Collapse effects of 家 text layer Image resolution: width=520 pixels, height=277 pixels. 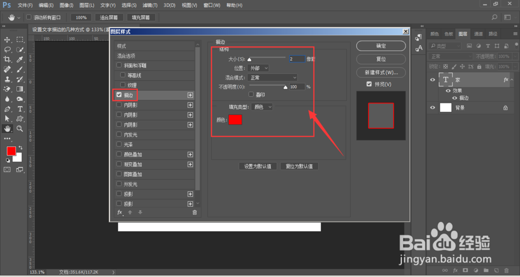[512, 80]
